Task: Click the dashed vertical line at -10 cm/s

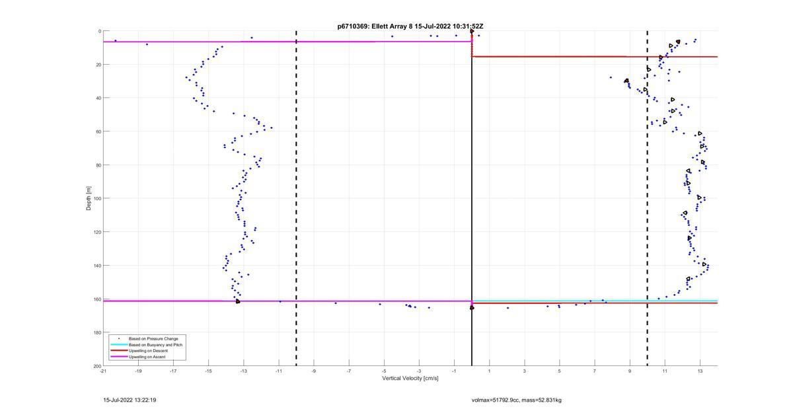Action: [296, 198]
